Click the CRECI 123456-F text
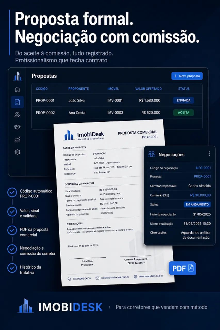This screenshot has width=220, height=330. pyautogui.click(x=136, y=263)
